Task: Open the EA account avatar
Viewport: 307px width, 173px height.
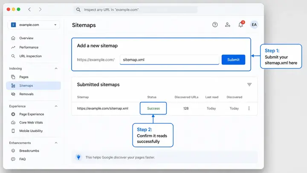Action: 254,25
